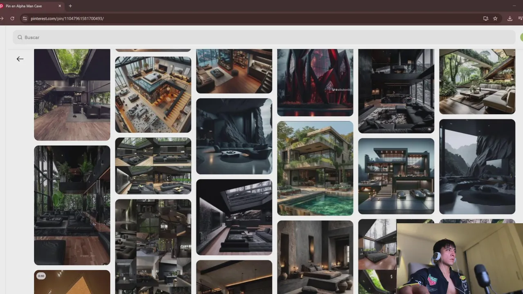Open the site information icon in the address bar

pyautogui.click(x=25, y=18)
